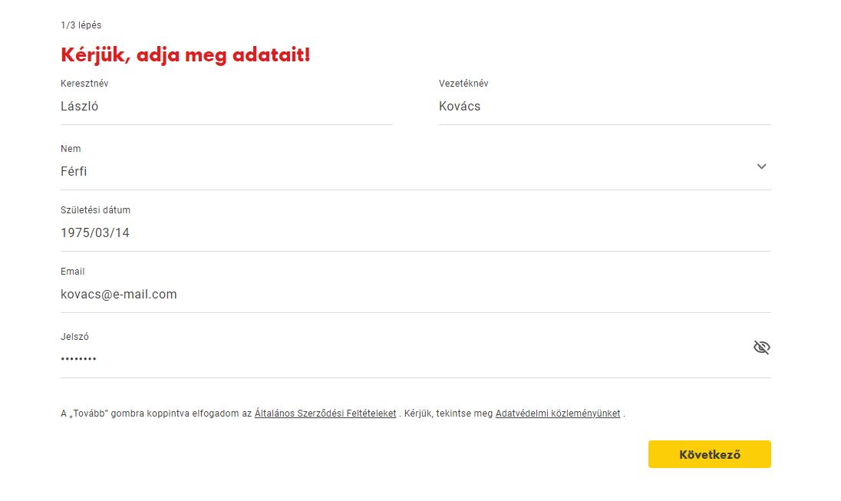
Task: Click the Keresztnév field containing László
Action: [x=226, y=107]
